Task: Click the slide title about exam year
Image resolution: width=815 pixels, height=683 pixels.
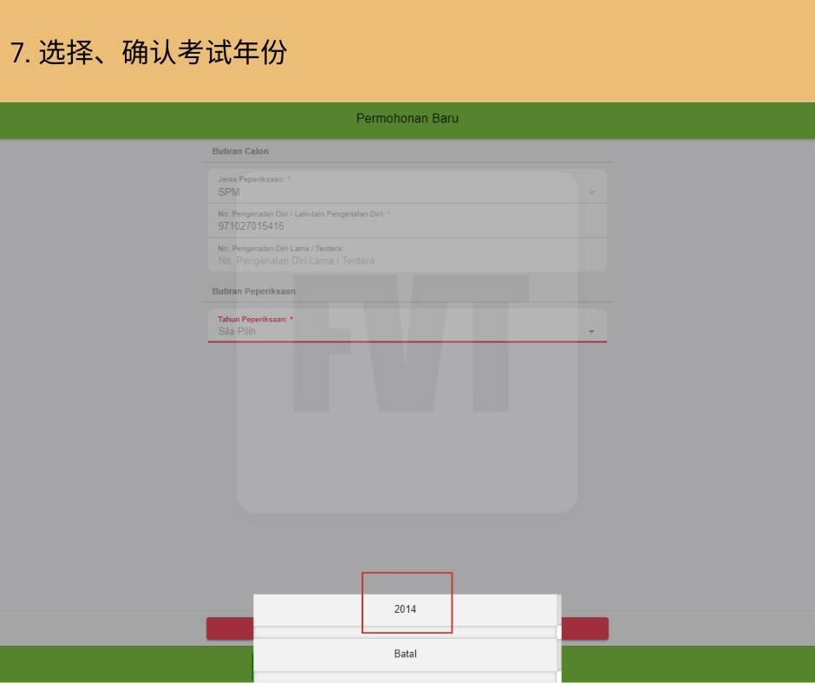Action: (x=148, y=53)
